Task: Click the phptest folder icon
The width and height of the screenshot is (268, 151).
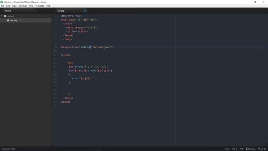Action: point(5,16)
